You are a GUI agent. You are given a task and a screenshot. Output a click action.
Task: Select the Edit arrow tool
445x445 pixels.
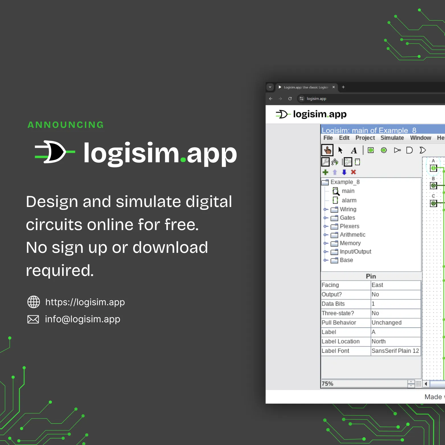point(341,150)
